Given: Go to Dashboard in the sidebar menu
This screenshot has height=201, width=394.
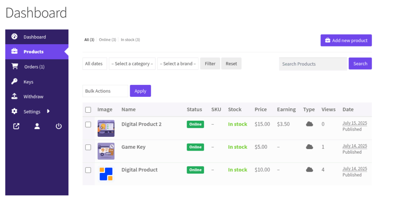Looking at the screenshot, I should (x=37, y=37).
